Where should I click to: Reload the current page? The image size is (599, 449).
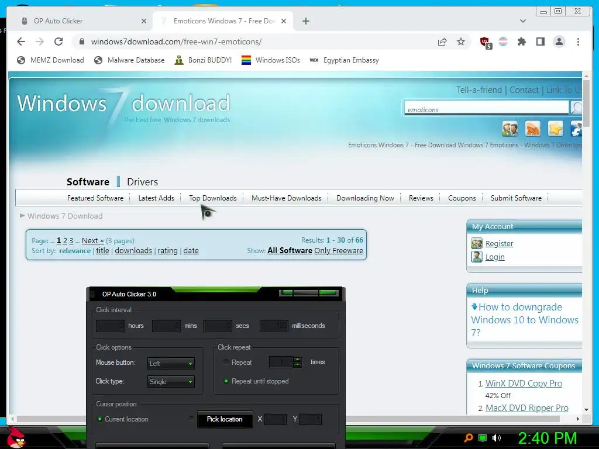pos(58,42)
